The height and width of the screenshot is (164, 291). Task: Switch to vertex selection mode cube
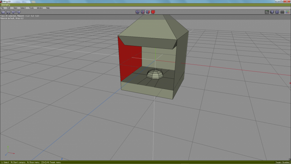tap(138, 12)
